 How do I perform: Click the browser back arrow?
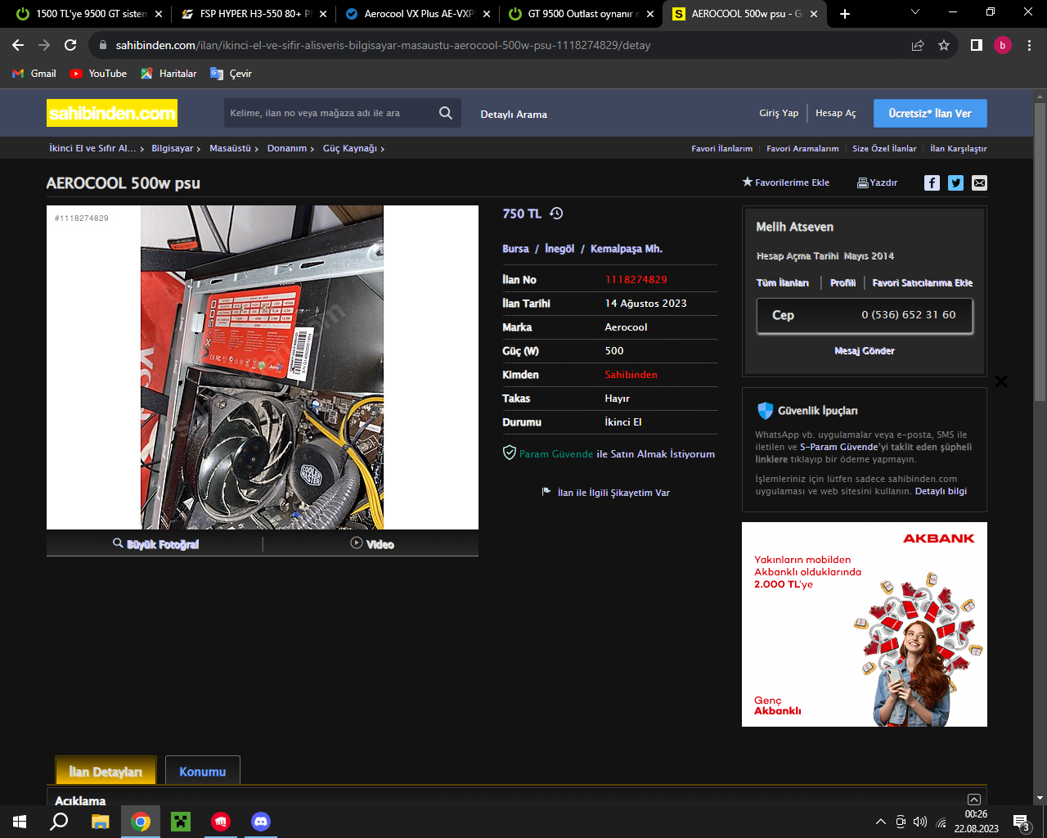click(x=18, y=45)
